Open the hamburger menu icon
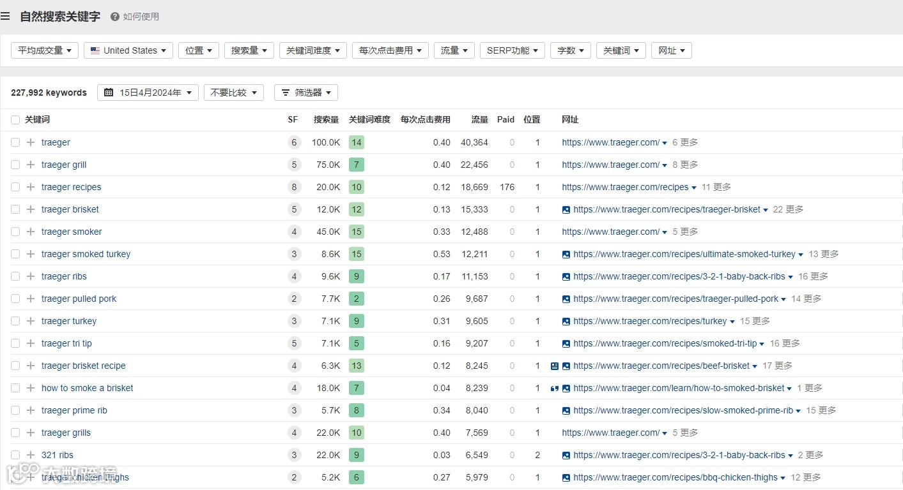The image size is (903, 490). pyautogui.click(x=6, y=17)
